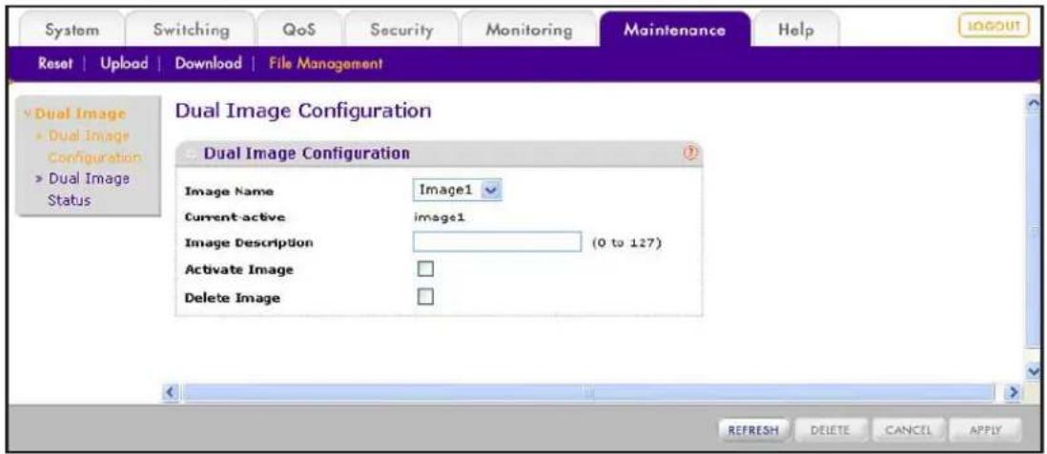
Task: Open the Switching tab
Action: (191, 31)
